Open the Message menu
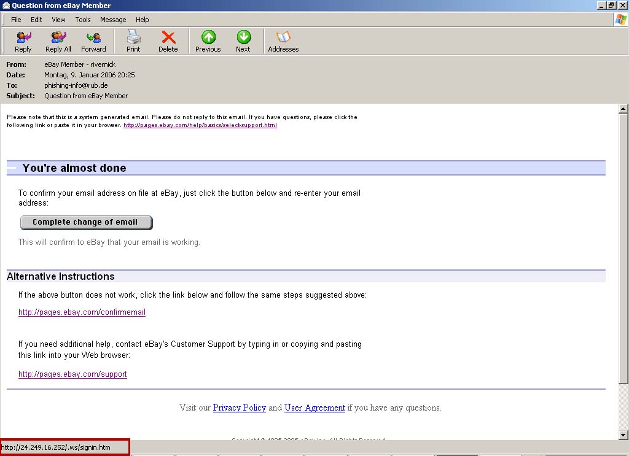629x456 pixels. [x=113, y=20]
